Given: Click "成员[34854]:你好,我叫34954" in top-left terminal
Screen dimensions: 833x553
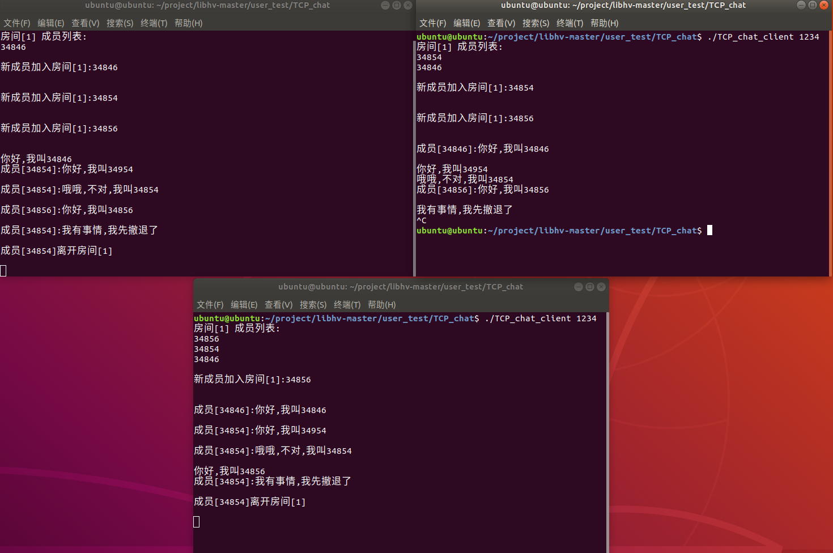Looking at the screenshot, I should 67,169.
